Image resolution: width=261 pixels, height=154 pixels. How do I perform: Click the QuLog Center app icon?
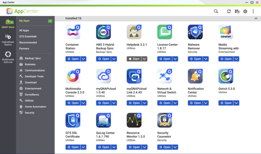(x=103, y=120)
